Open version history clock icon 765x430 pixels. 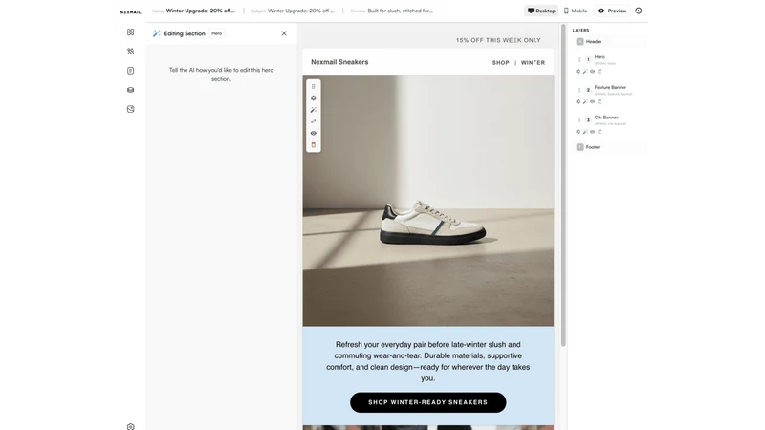point(638,11)
